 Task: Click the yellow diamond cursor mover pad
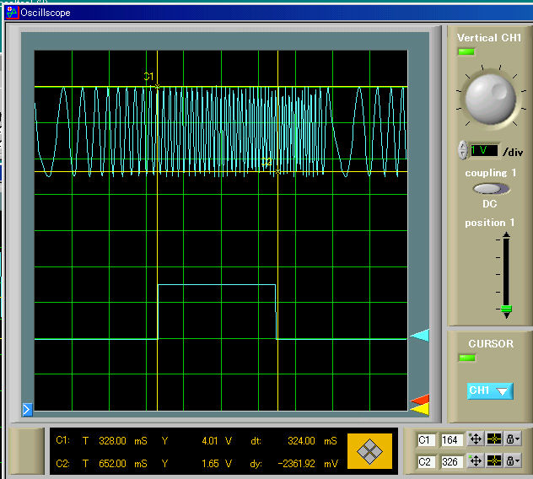point(370,451)
